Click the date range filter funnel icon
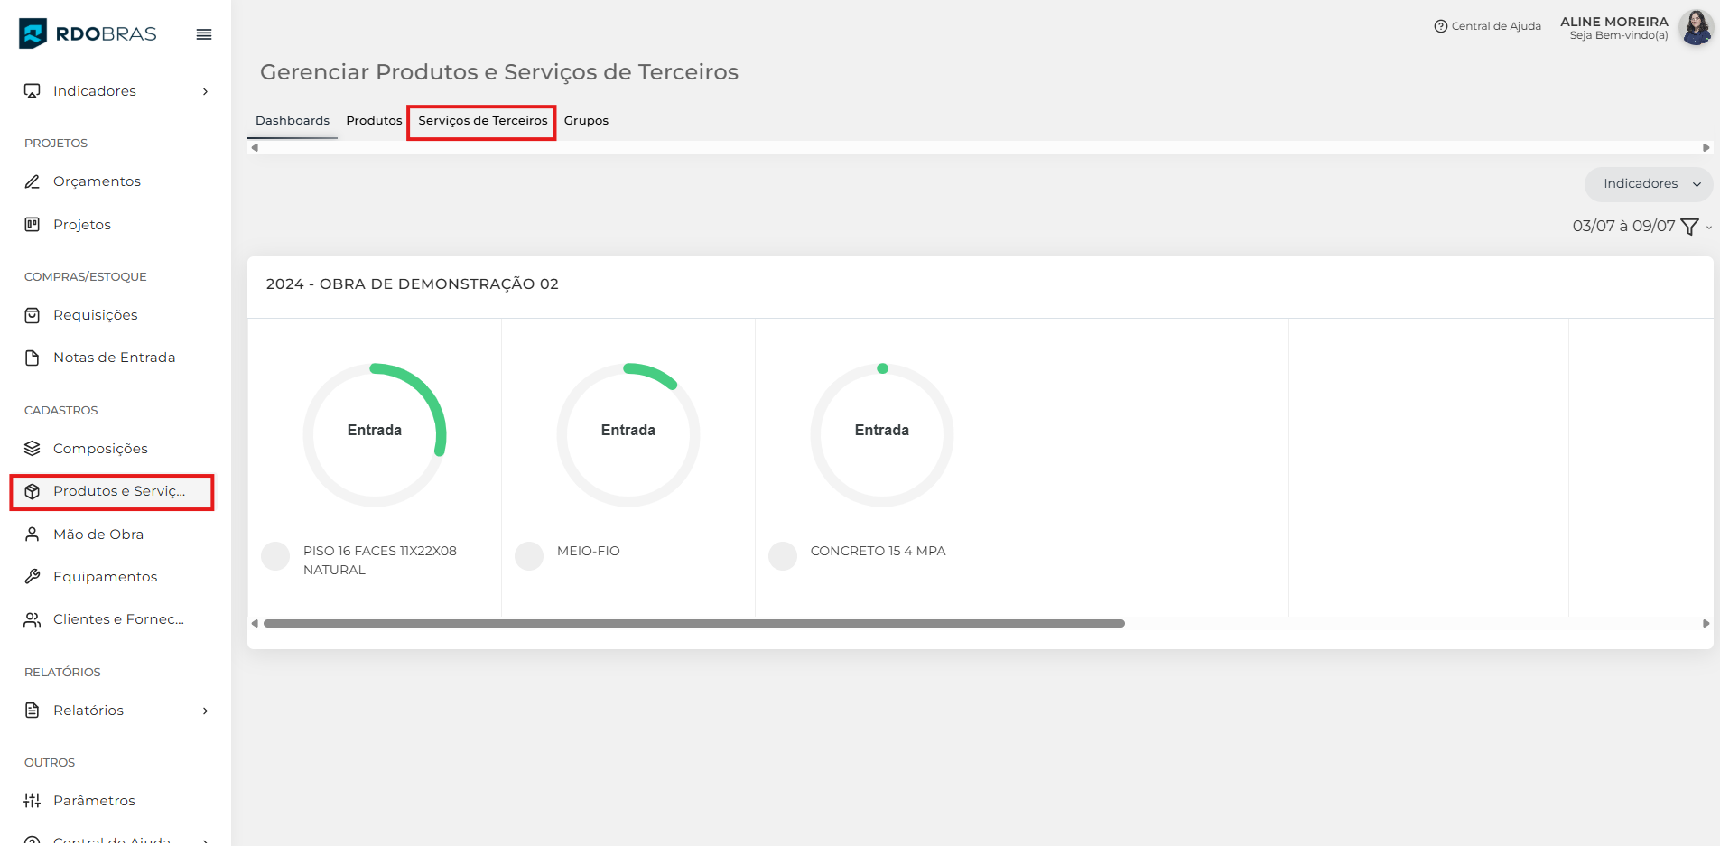The image size is (1720, 846). pyautogui.click(x=1689, y=227)
